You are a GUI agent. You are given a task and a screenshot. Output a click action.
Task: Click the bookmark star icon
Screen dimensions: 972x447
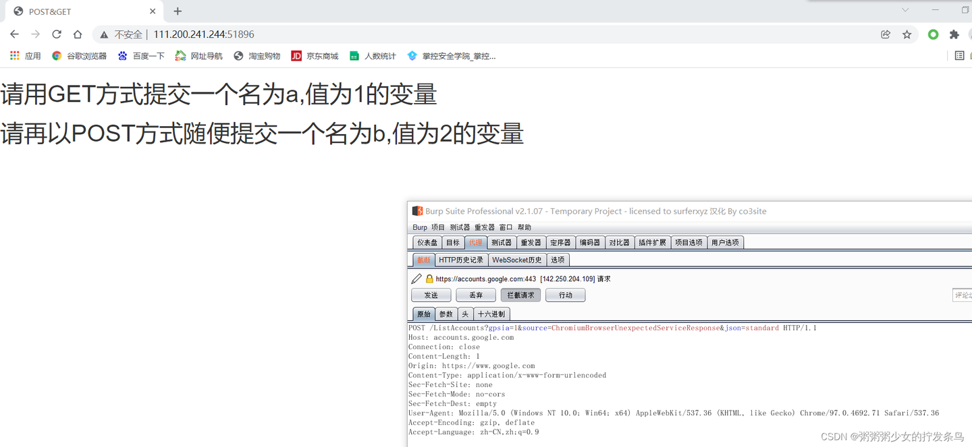click(907, 34)
